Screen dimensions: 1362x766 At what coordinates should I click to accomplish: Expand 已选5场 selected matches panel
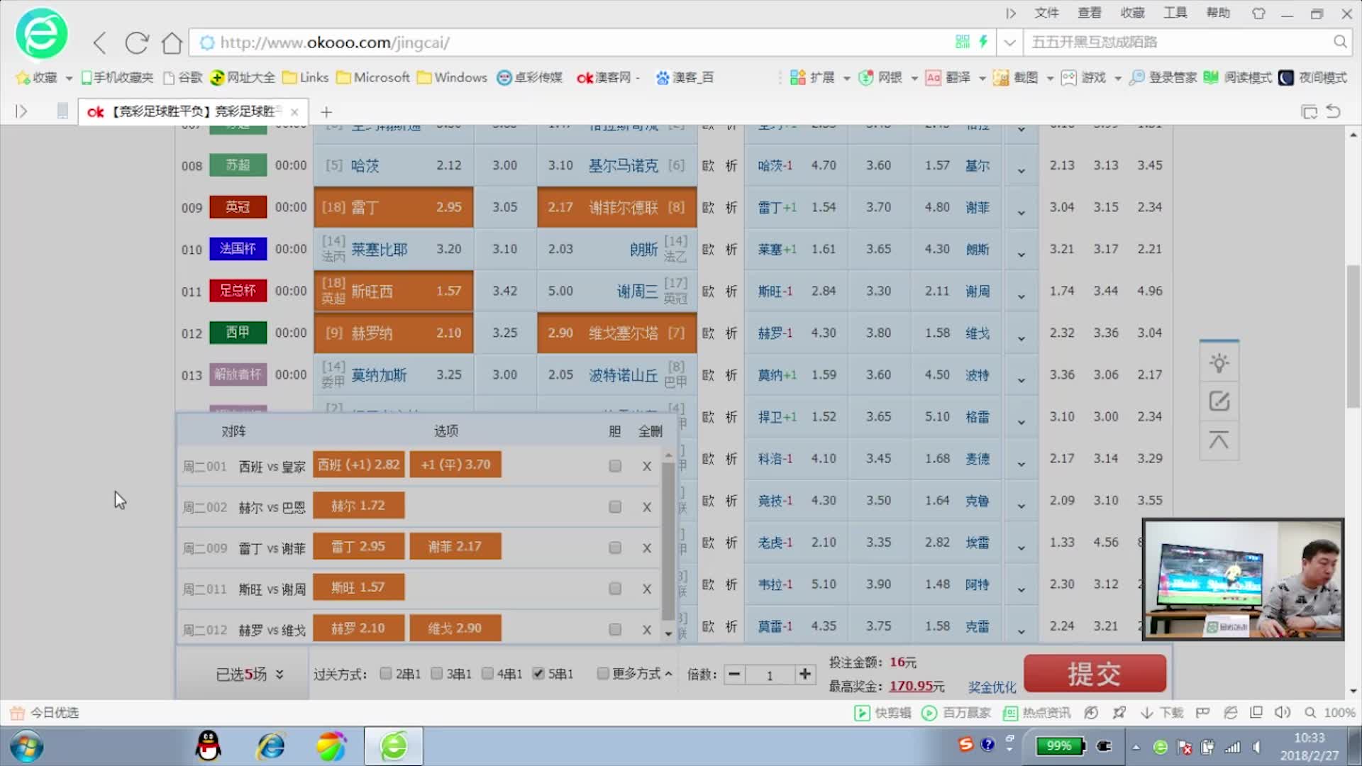click(x=250, y=674)
